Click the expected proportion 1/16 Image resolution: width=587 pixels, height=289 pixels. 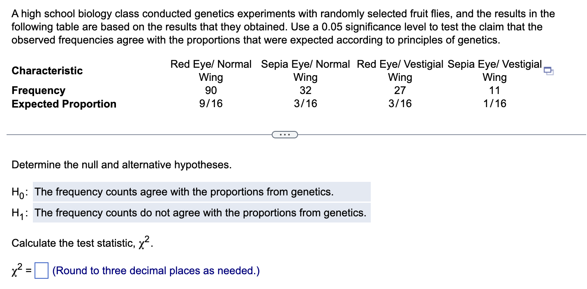(x=495, y=104)
